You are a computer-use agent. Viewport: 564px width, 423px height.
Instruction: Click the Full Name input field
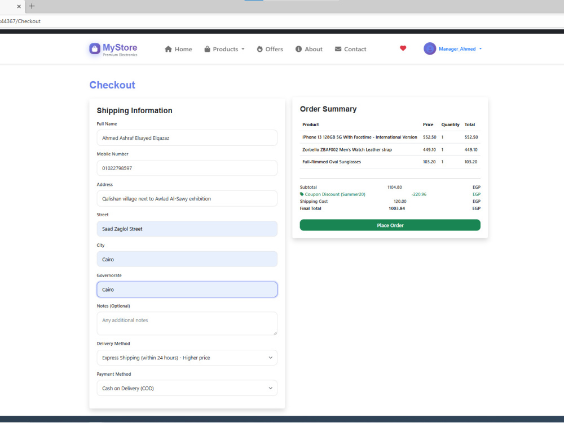(x=187, y=138)
